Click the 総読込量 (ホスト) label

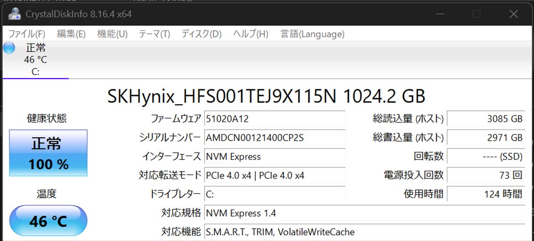(x=409, y=119)
